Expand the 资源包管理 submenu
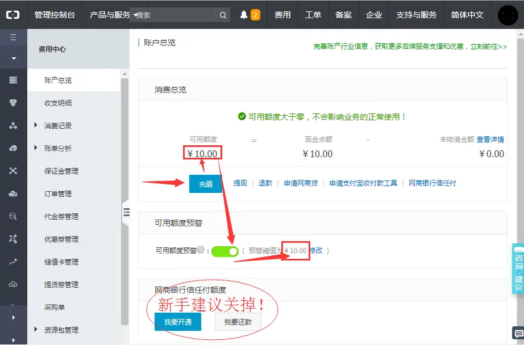The image size is (524, 345). coord(36,329)
